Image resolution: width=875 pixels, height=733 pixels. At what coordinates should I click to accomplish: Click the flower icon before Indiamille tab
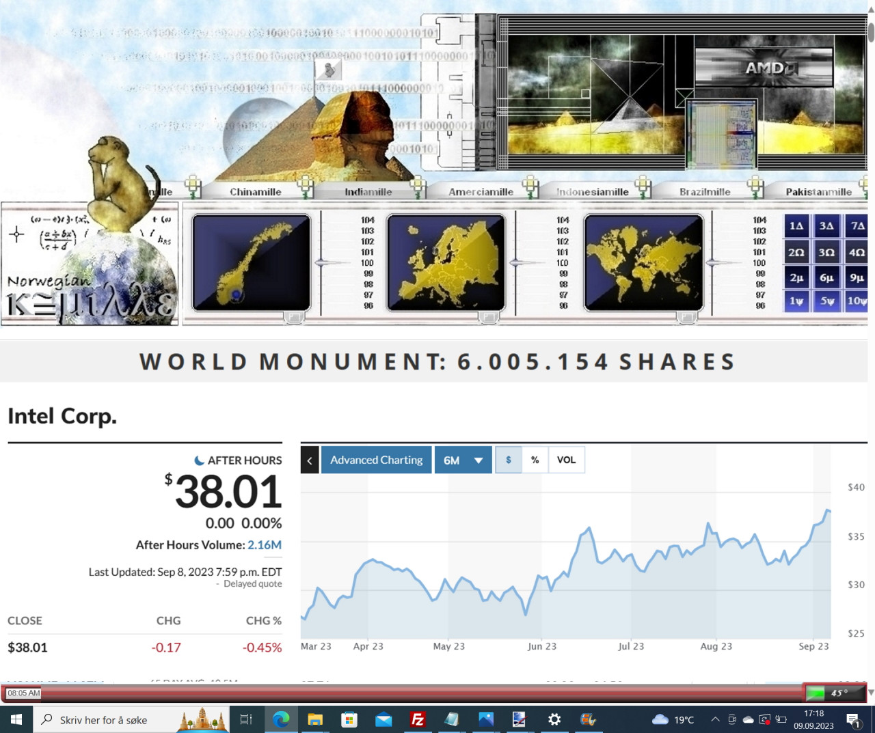pyautogui.click(x=306, y=186)
